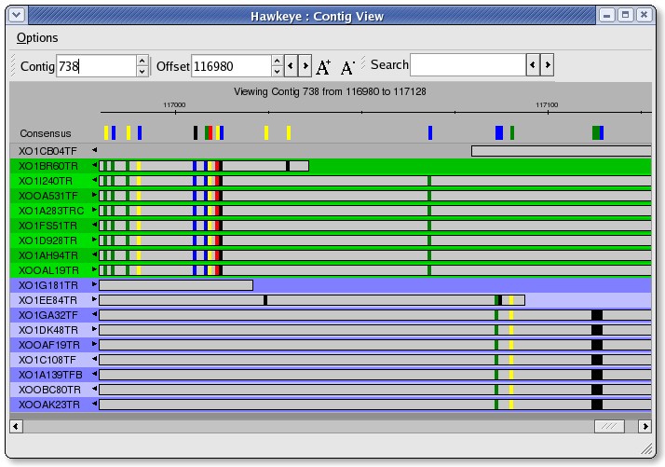Click the offset left arrow button
Viewport: 665px width, 467px height.
pos(291,66)
